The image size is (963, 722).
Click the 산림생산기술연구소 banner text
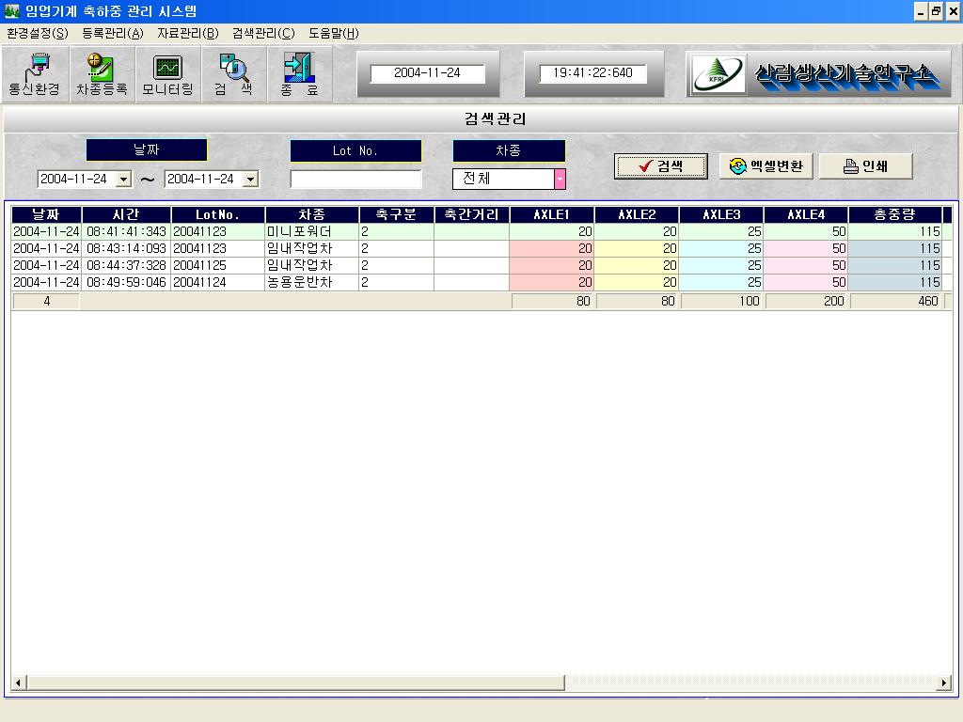848,75
